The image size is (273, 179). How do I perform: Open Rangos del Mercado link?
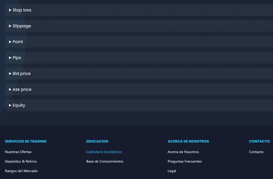(21, 171)
